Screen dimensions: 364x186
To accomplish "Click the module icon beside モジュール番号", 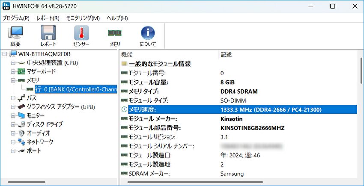I will pyautogui.click(x=124, y=73).
